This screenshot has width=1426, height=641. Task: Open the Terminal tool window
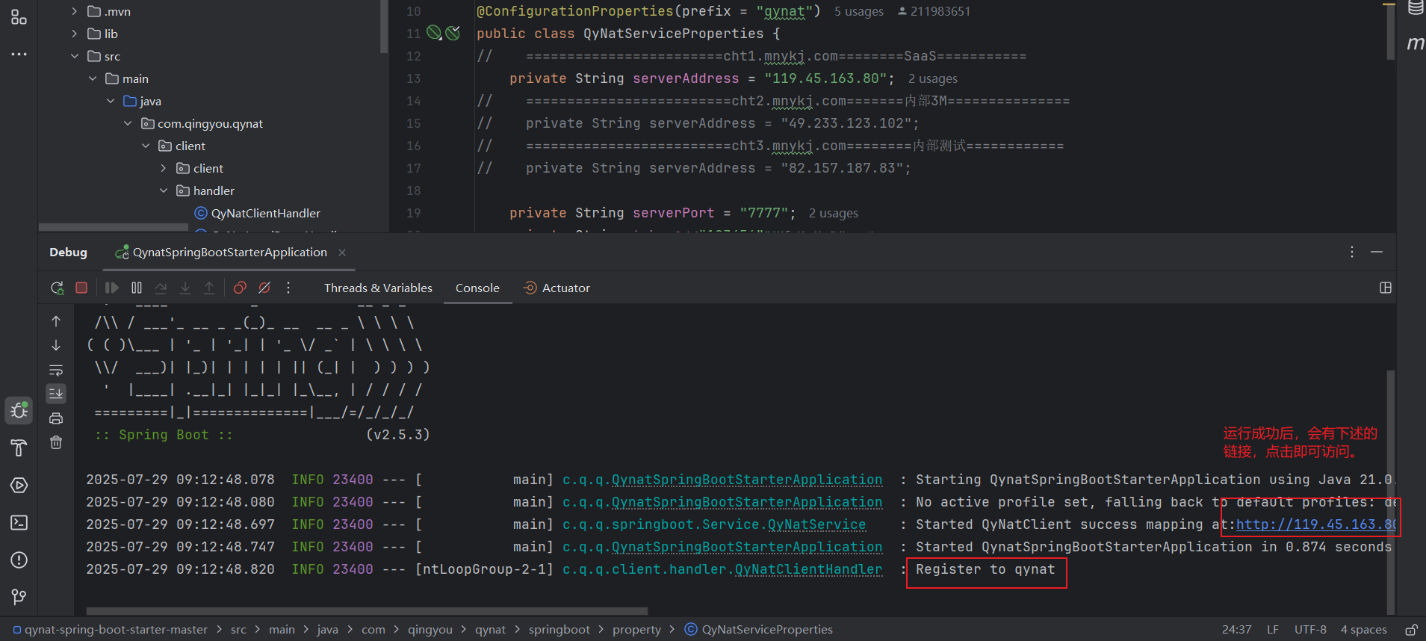19,522
